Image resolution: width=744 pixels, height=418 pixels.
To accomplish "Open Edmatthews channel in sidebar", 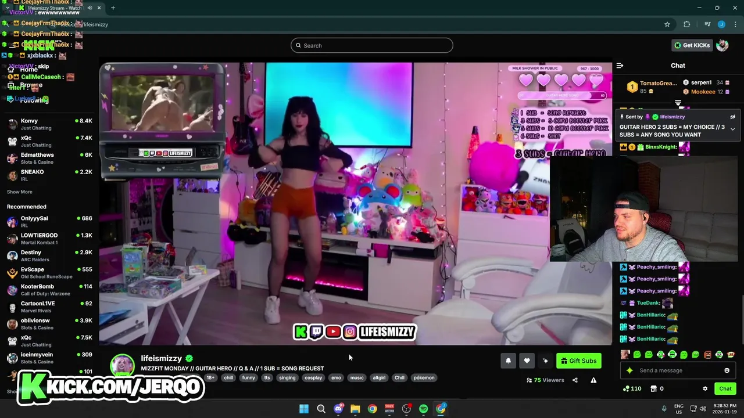I will (49, 158).
